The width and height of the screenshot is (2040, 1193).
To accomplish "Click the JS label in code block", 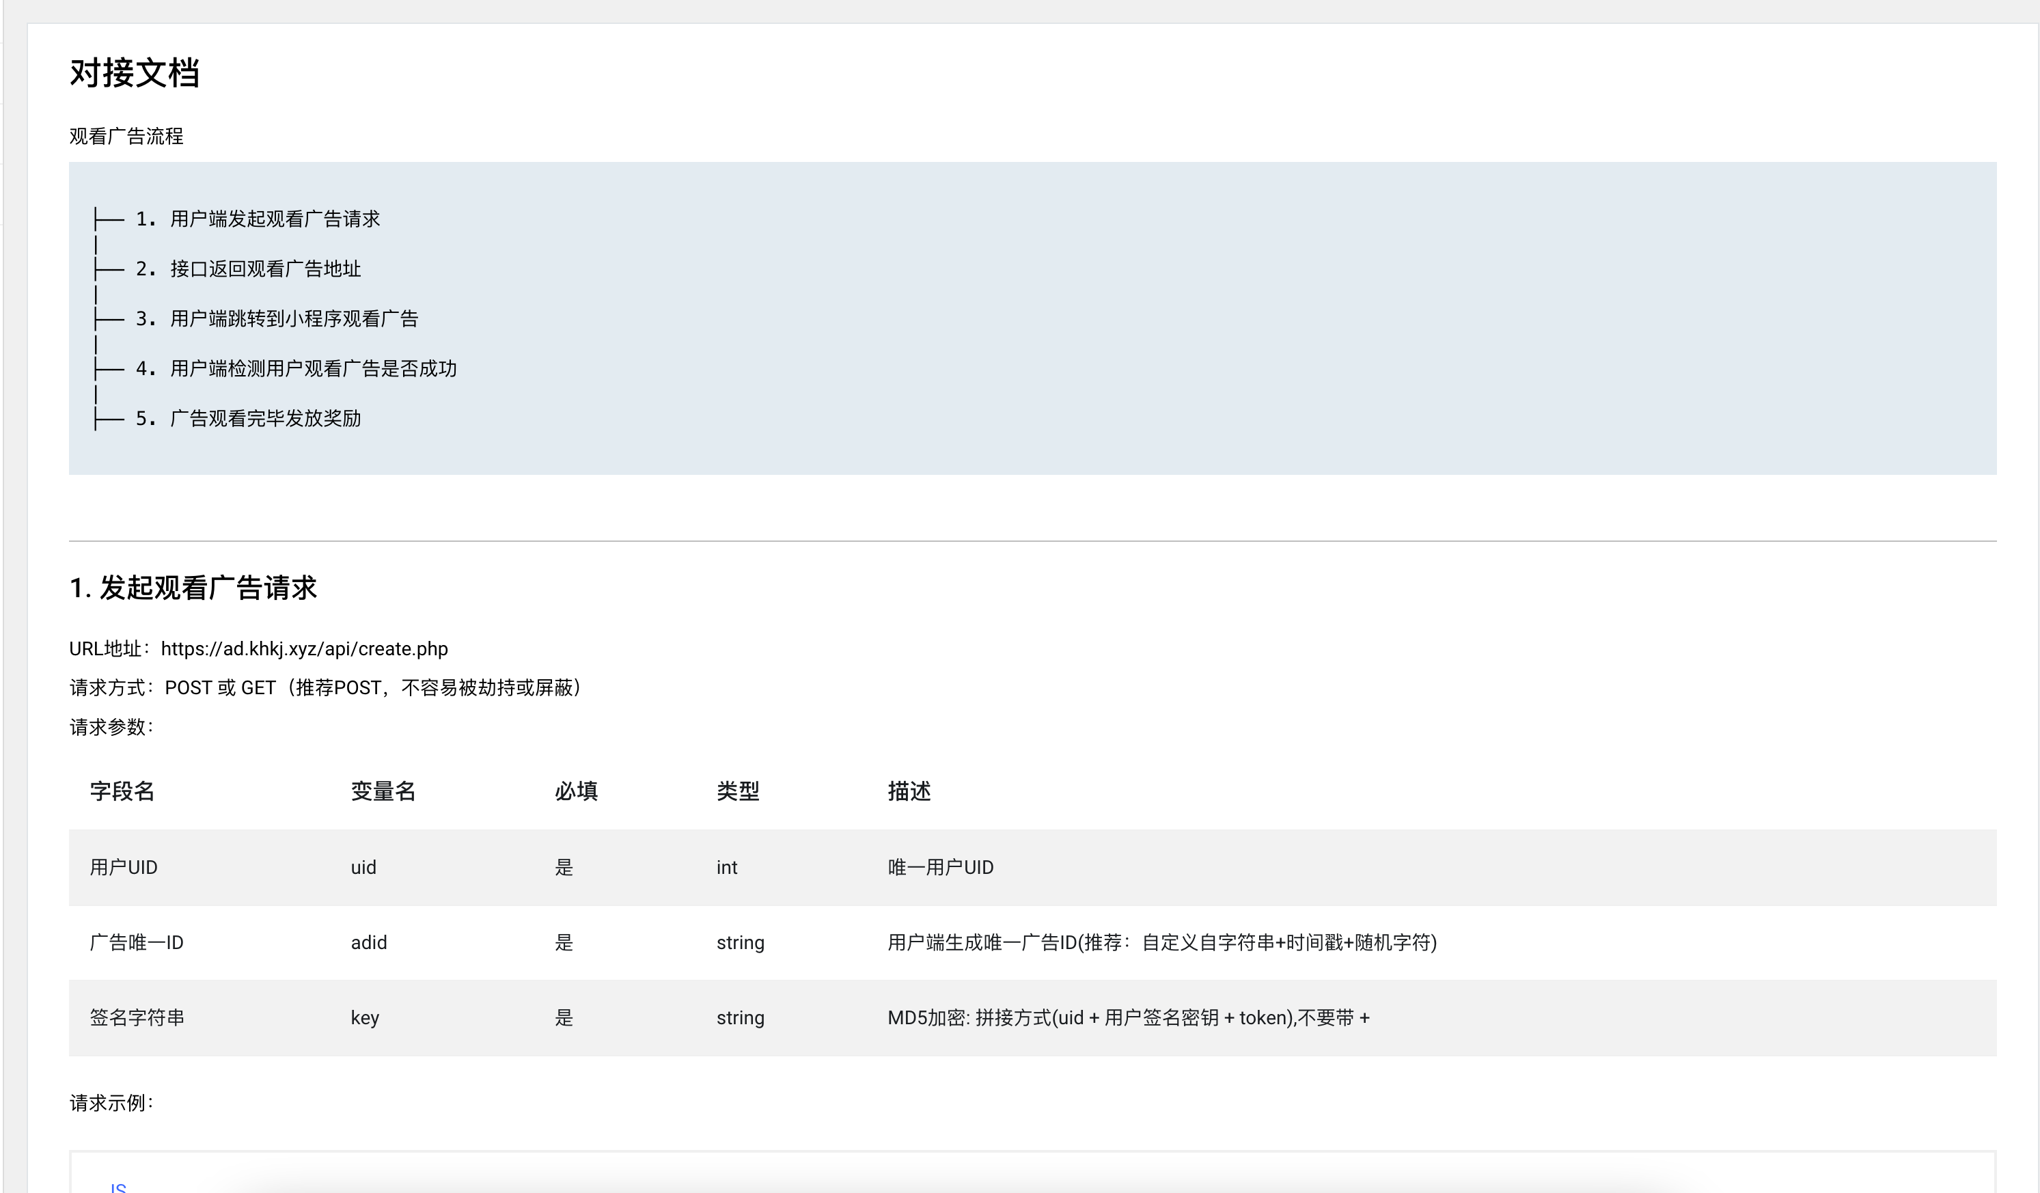I will point(118,1188).
